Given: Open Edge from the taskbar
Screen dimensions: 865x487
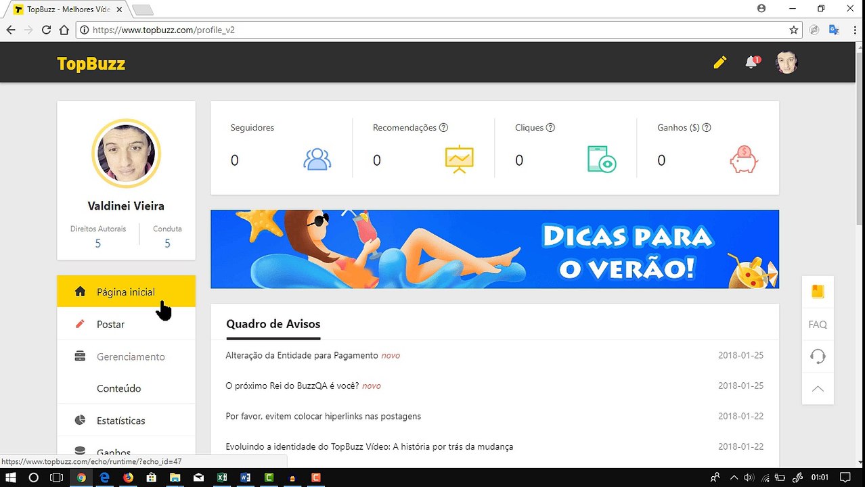Looking at the screenshot, I should [104, 478].
